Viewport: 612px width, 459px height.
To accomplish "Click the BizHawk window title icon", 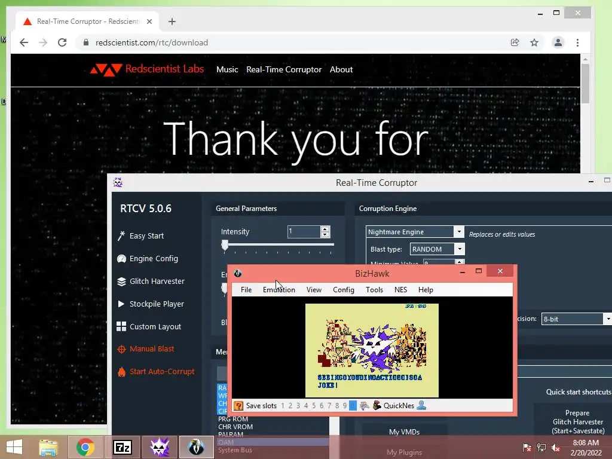I will coord(238,273).
